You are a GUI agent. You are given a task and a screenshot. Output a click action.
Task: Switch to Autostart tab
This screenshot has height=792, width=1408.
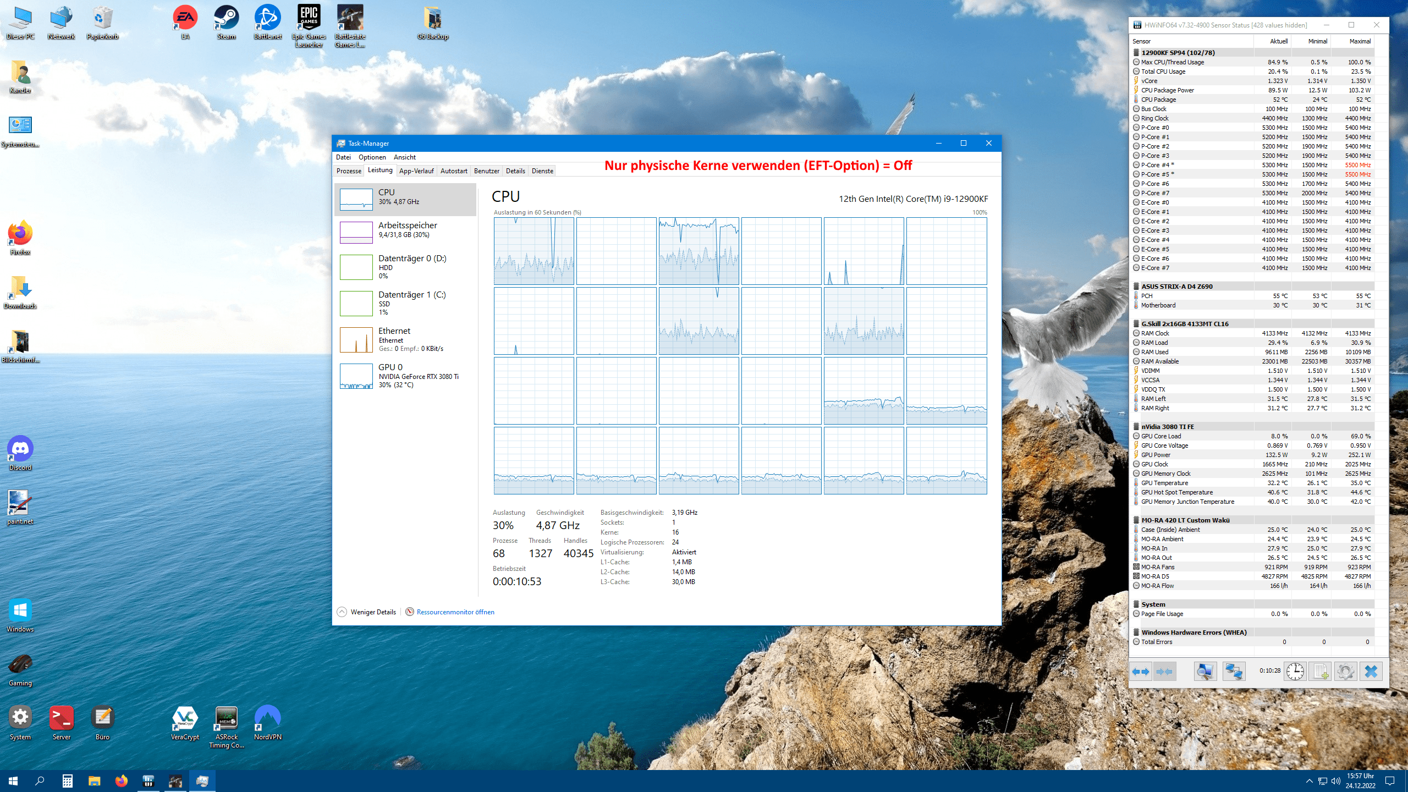coord(454,171)
